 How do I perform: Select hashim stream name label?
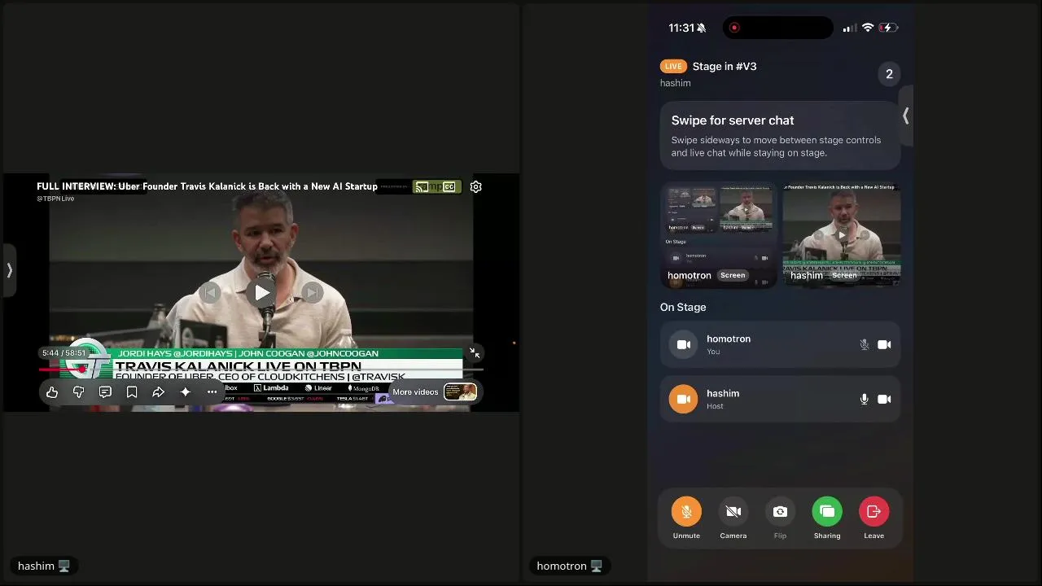(x=44, y=566)
